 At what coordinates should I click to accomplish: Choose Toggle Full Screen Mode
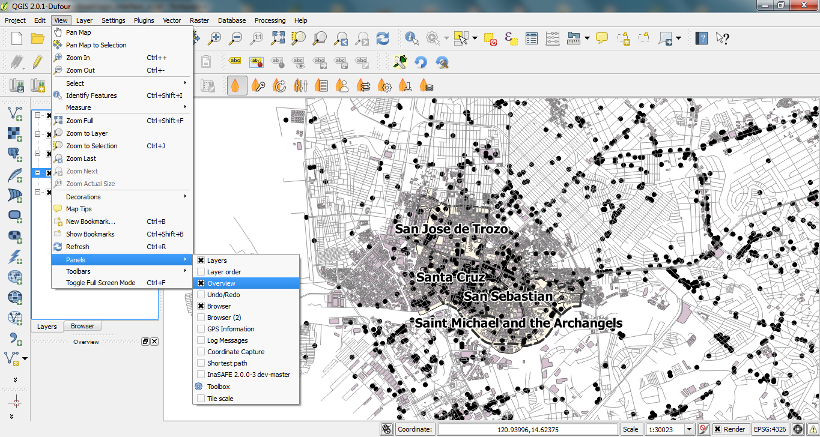pyautogui.click(x=121, y=283)
